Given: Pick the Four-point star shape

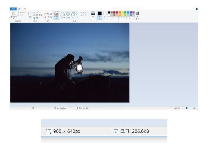Looking at the screenshot, I should 64,18.
